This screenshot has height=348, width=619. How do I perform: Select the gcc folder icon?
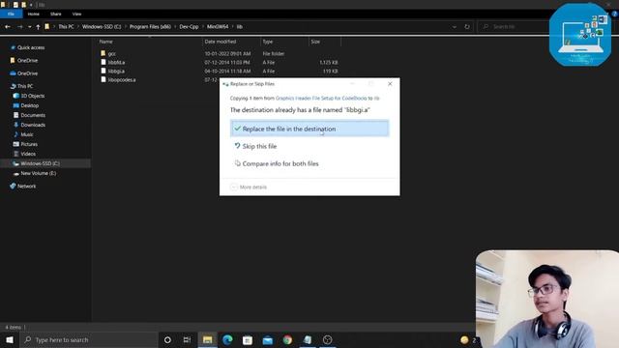tap(103, 53)
